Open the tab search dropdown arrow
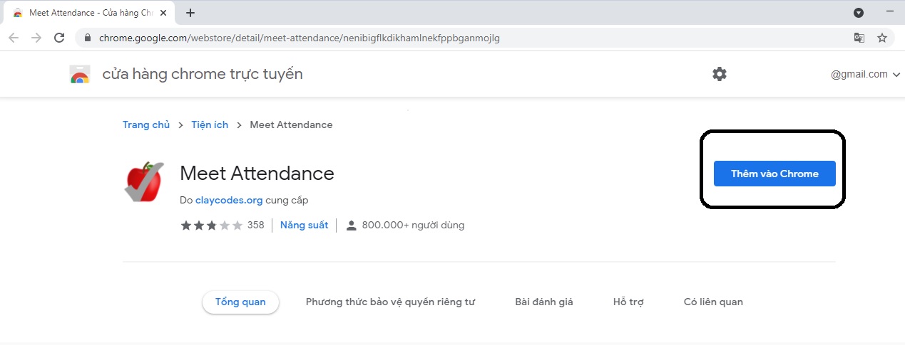 click(x=859, y=13)
